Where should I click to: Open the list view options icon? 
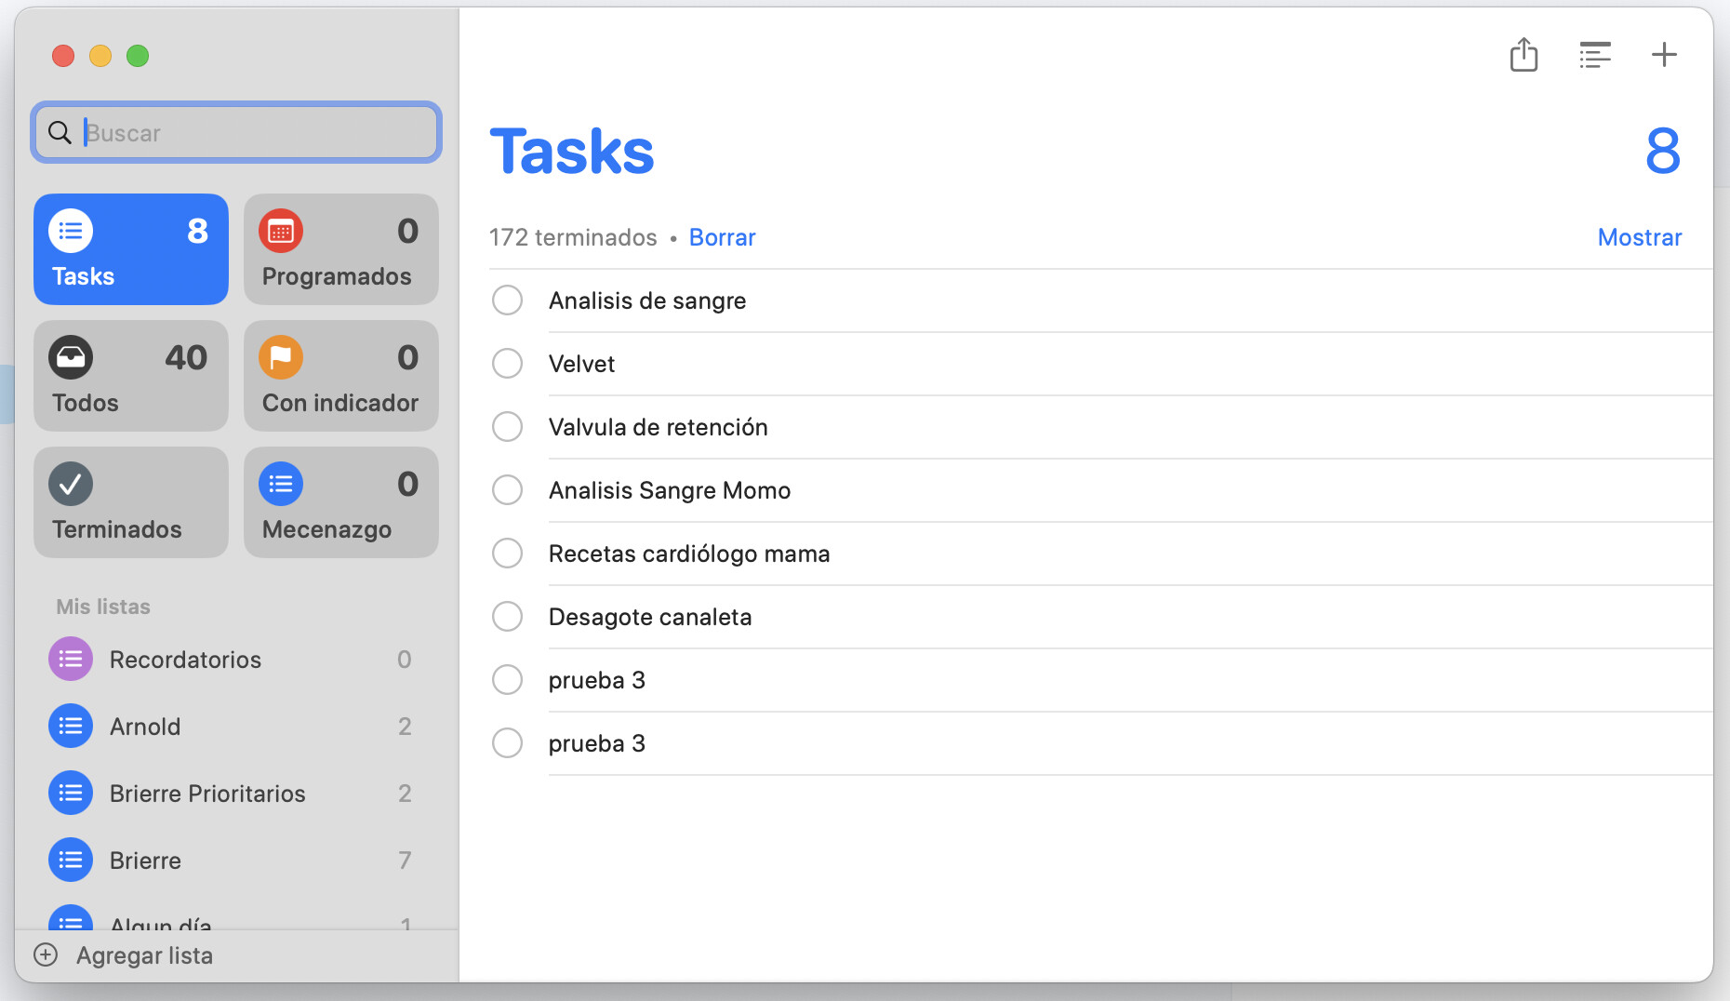[1594, 55]
